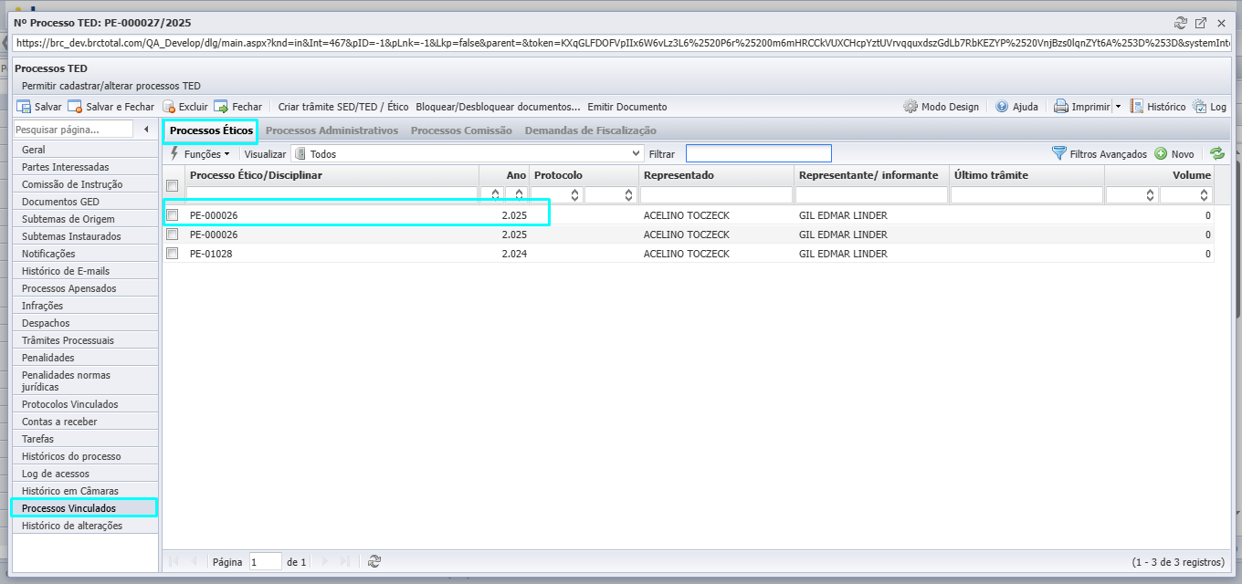This screenshot has height=584, width=1242.
Task: Click Novo to add a record
Action: (x=1174, y=154)
